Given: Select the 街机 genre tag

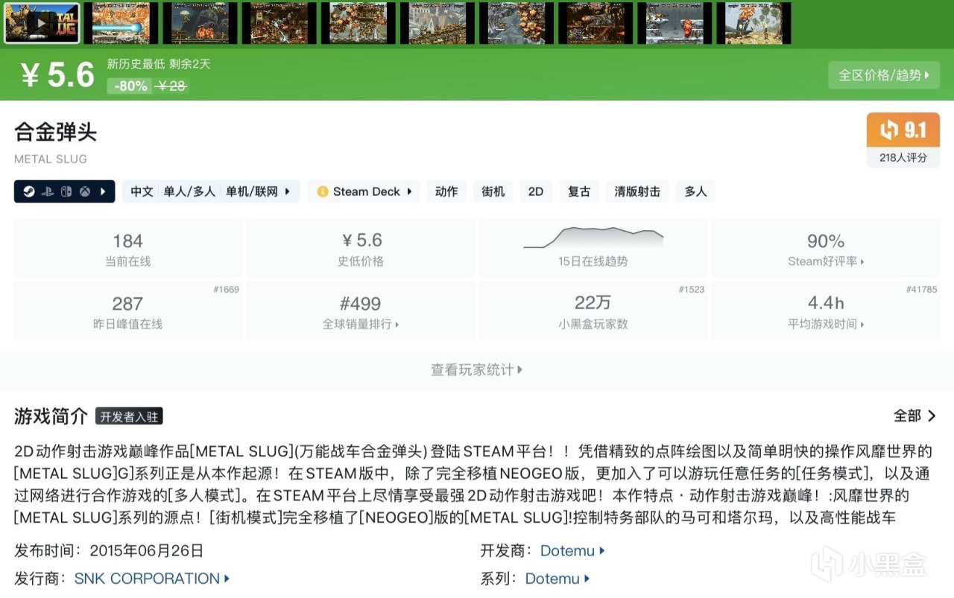Looking at the screenshot, I should click(493, 191).
